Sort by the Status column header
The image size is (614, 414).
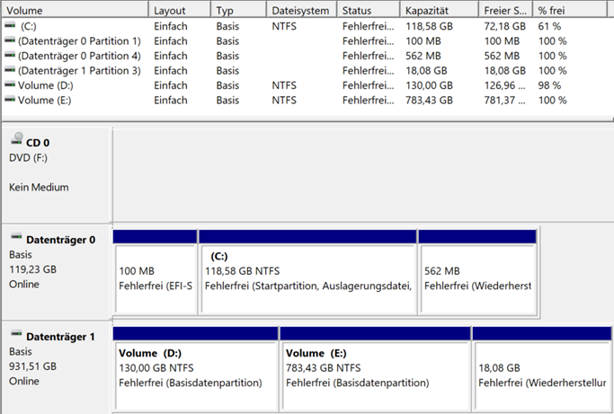coord(369,11)
